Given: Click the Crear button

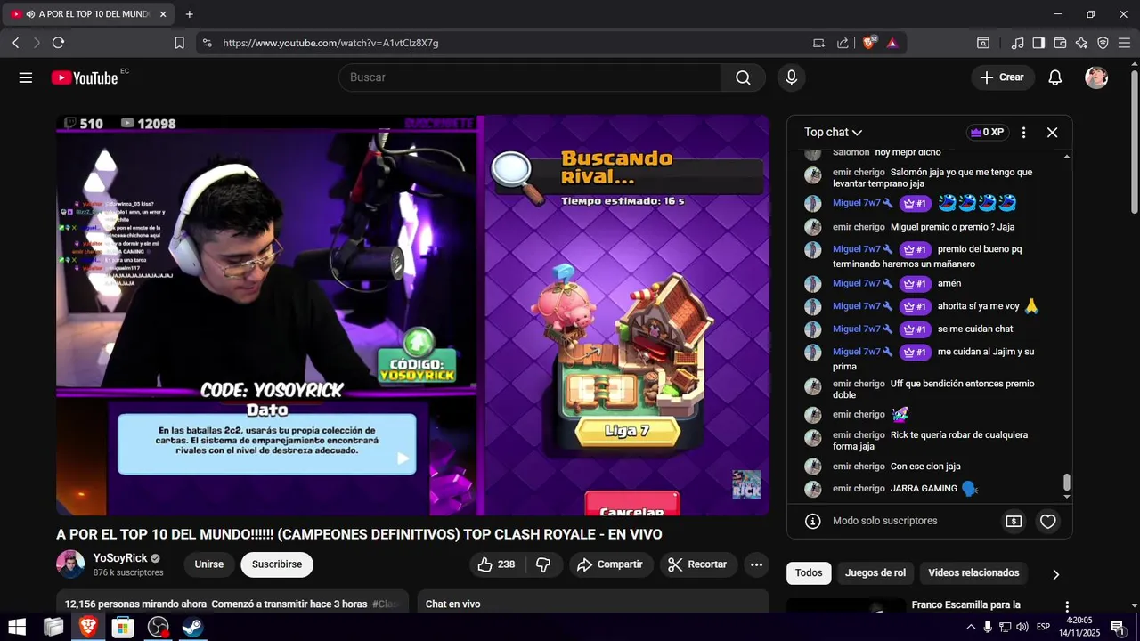Looking at the screenshot, I should [x=1003, y=77].
